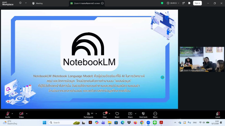
Task: Click the Leave meeting button
Action: [218, 115]
